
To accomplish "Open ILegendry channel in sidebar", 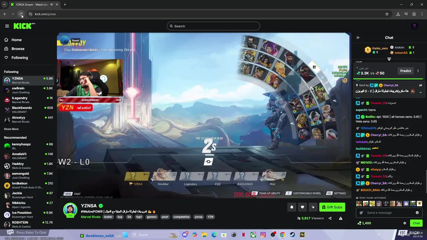I will click(28, 100).
